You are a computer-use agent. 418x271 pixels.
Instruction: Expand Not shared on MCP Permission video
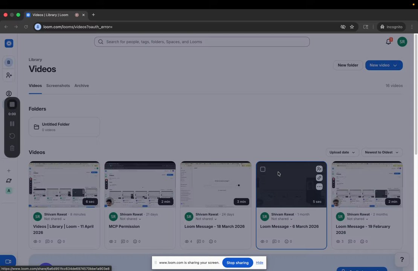tap(130, 219)
